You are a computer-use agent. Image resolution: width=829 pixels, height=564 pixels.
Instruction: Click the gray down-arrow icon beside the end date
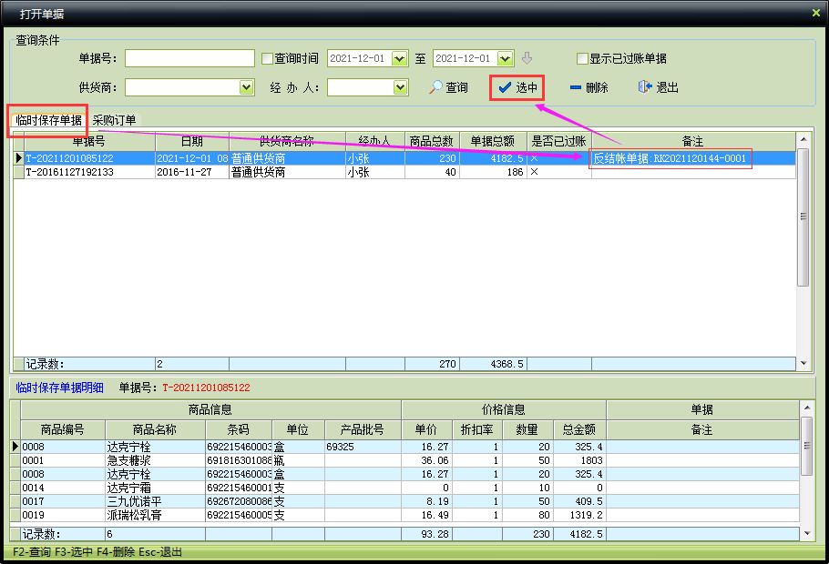click(527, 58)
